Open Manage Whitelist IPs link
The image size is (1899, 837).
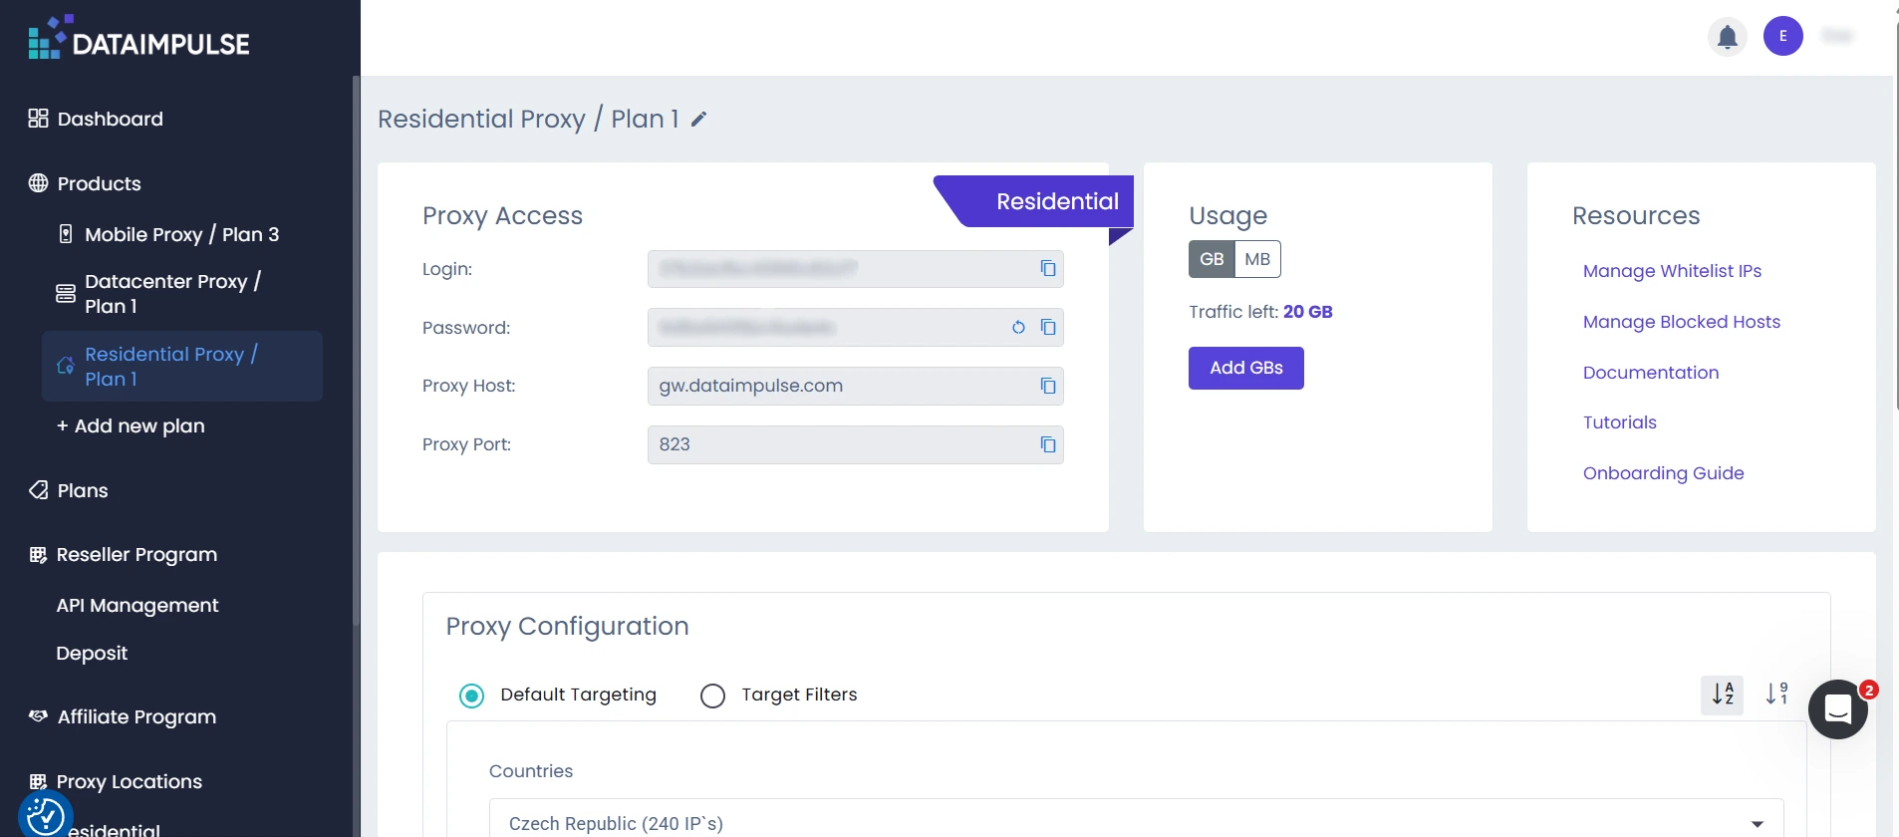(1672, 271)
